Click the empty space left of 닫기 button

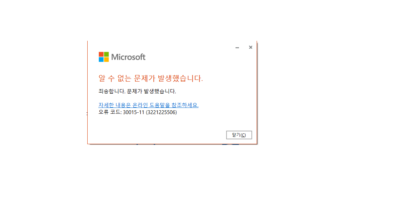point(158,135)
